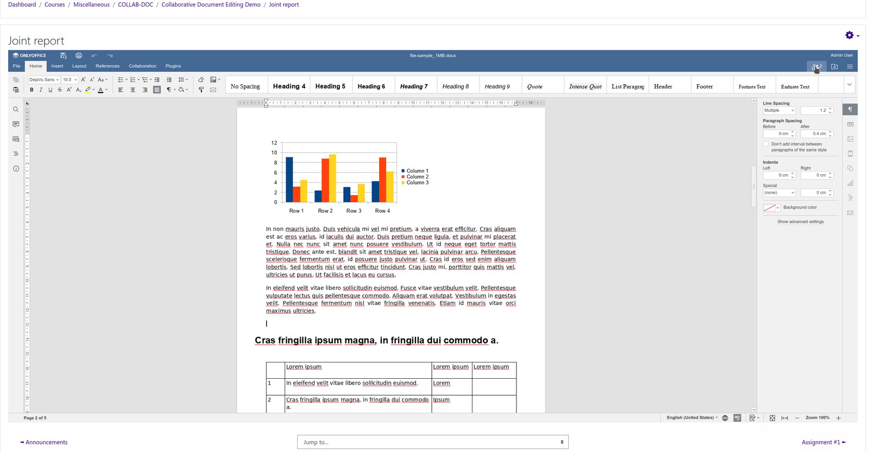Open the Dashboard breadcrumb link
Image resolution: width=869 pixels, height=452 pixels.
pyautogui.click(x=22, y=4)
